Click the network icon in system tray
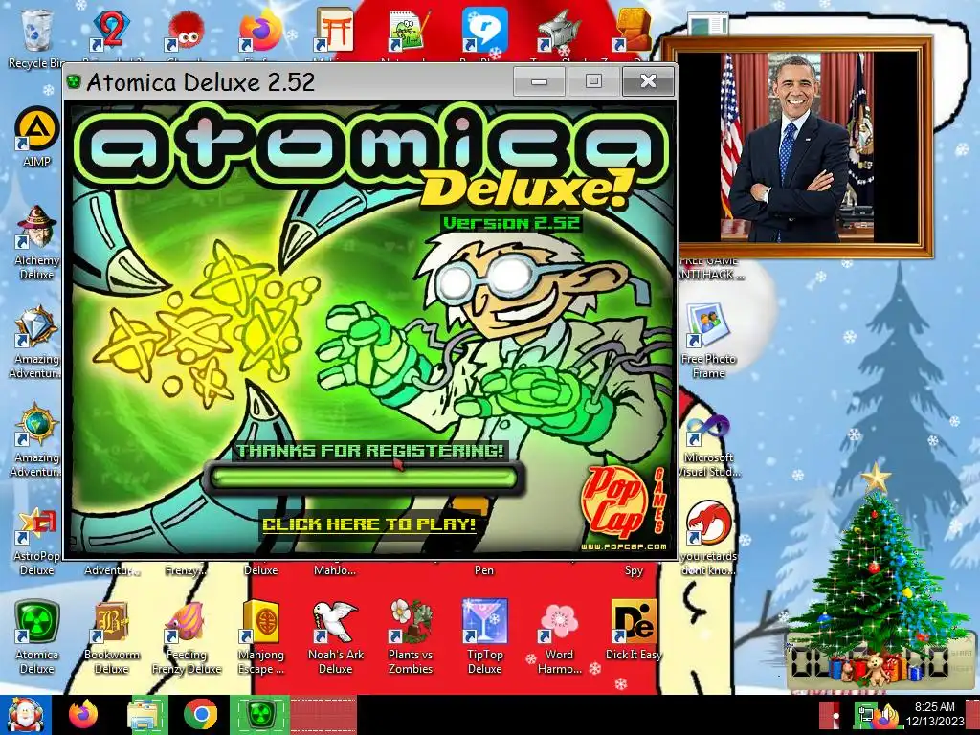 point(865,715)
